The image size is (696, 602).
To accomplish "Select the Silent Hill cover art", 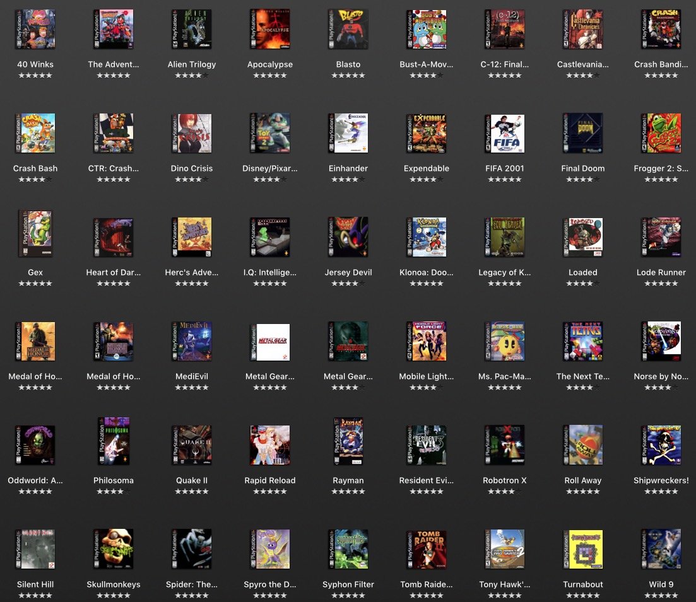I will point(35,548).
